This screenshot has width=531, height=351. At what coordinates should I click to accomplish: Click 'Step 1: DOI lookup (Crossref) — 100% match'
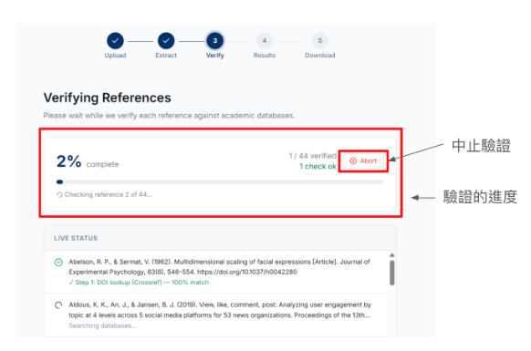click(x=139, y=283)
